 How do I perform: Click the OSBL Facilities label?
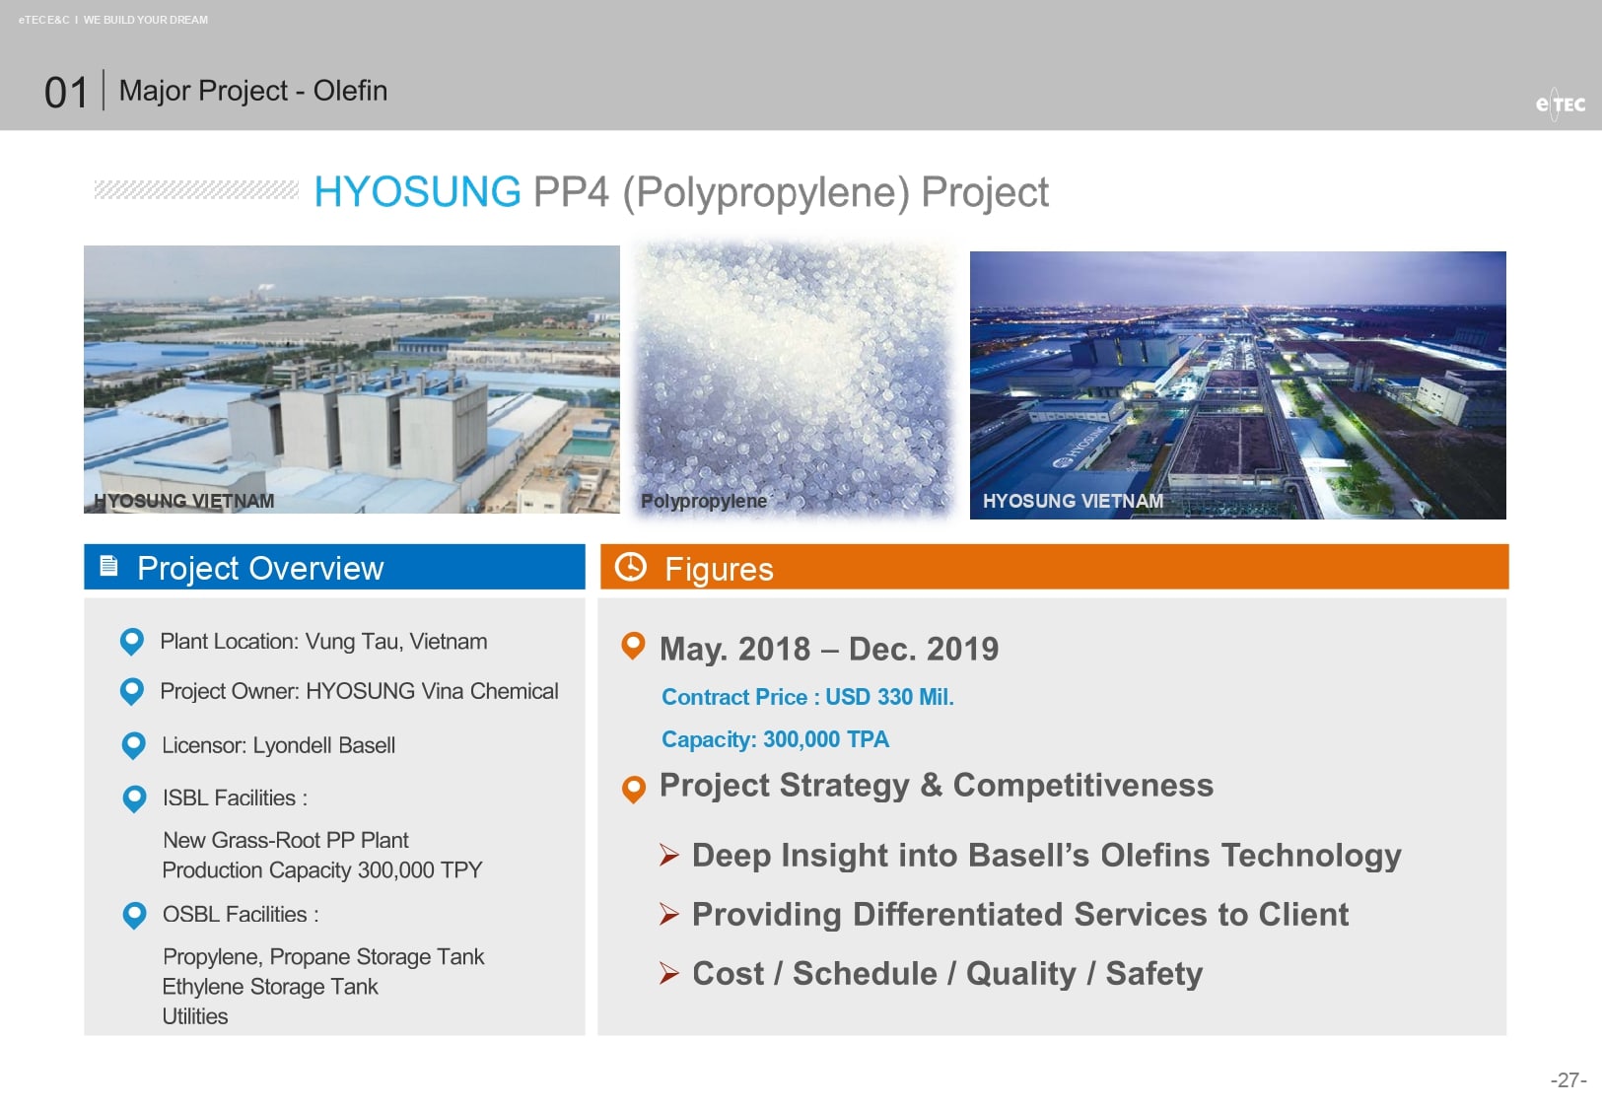pyautogui.click(x=241, y=915)
